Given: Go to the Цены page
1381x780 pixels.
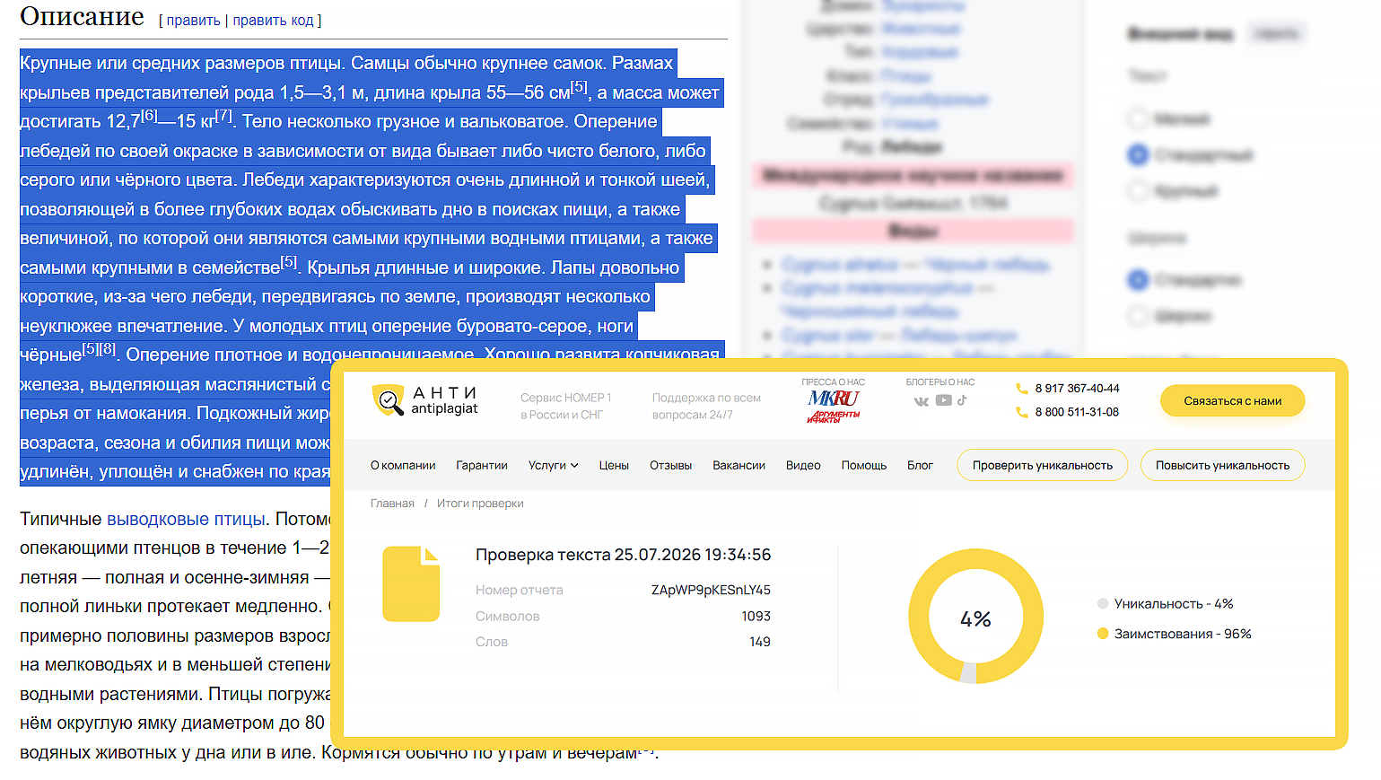Looking at the screenshot, I should 614,465.
